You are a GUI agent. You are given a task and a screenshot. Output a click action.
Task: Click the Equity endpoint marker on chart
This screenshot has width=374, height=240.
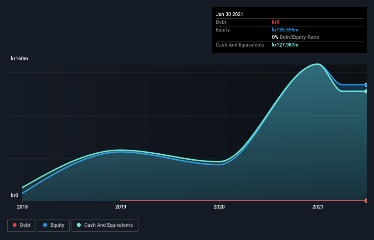366,85
